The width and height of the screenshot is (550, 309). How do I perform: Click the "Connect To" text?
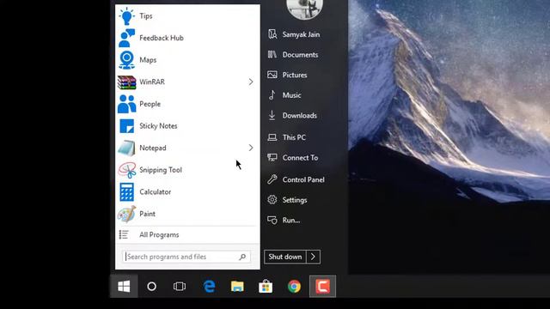click(300, 158)
